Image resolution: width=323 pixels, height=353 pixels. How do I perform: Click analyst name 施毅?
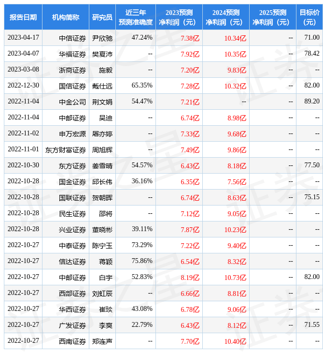coord(106,70)
